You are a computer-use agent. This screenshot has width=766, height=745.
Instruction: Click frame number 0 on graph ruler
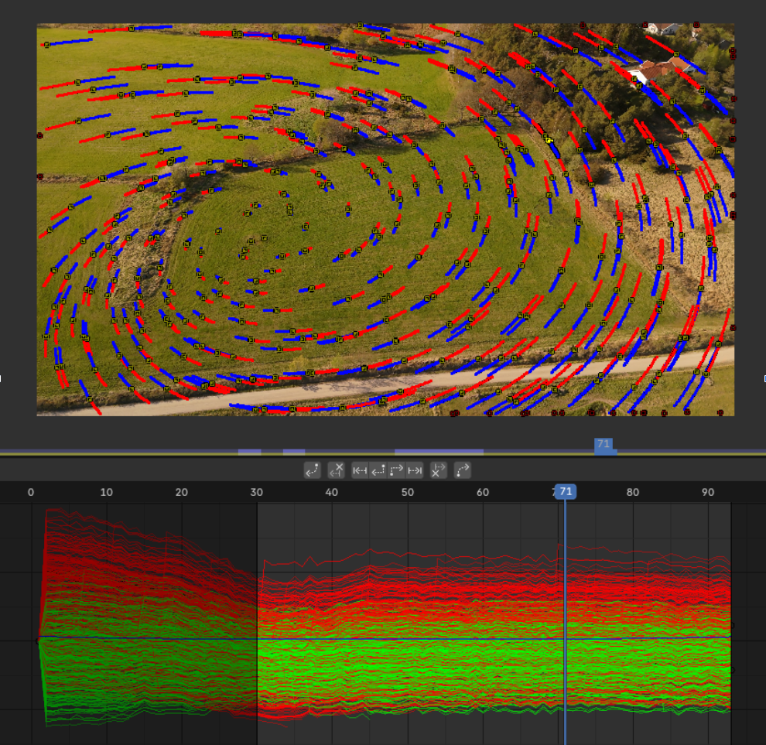[31, 492]
